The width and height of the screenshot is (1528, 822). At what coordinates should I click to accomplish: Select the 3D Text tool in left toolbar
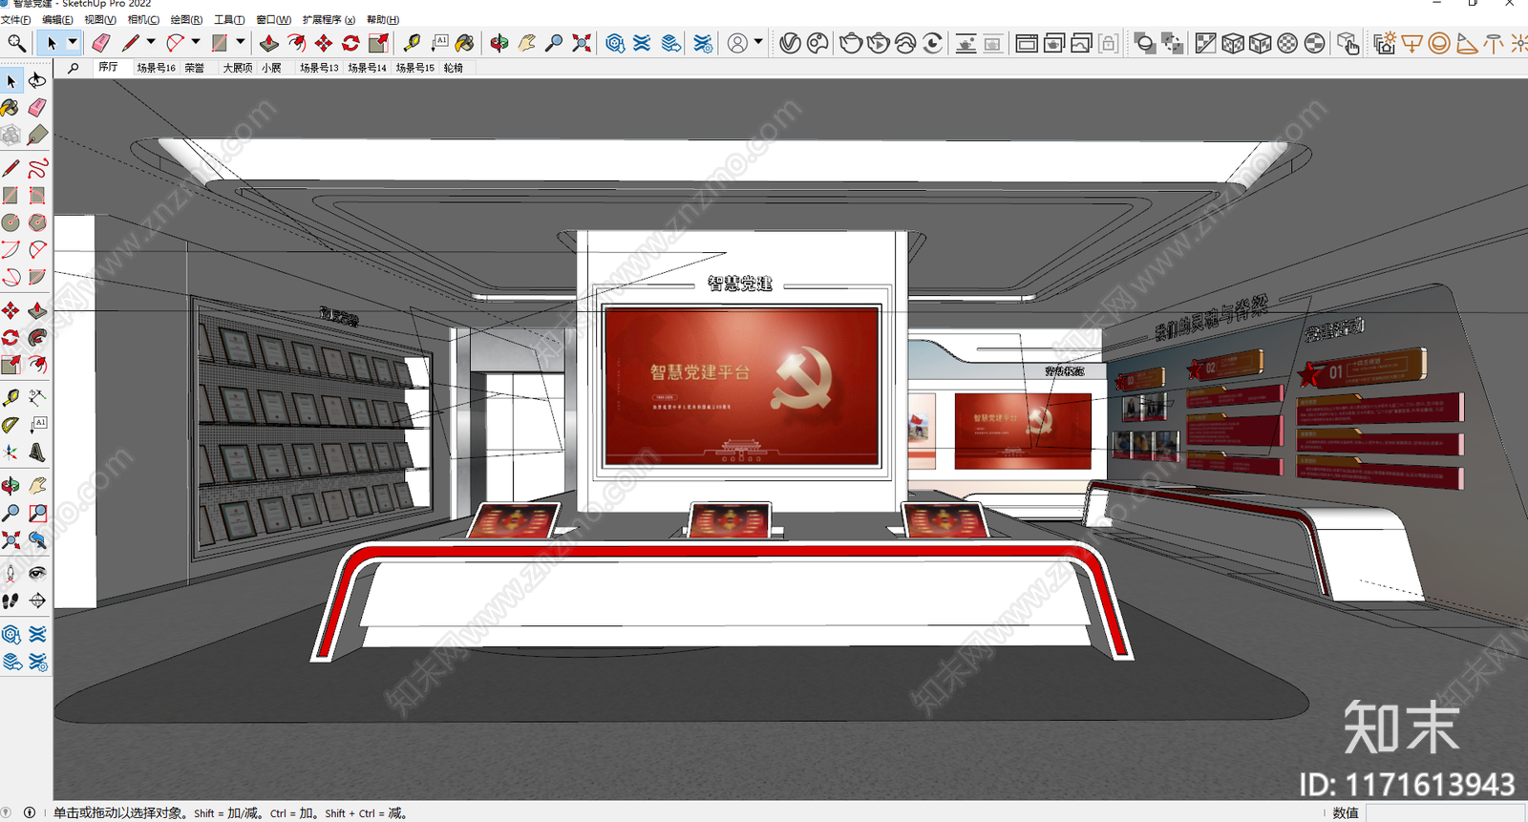coord(37,453)
